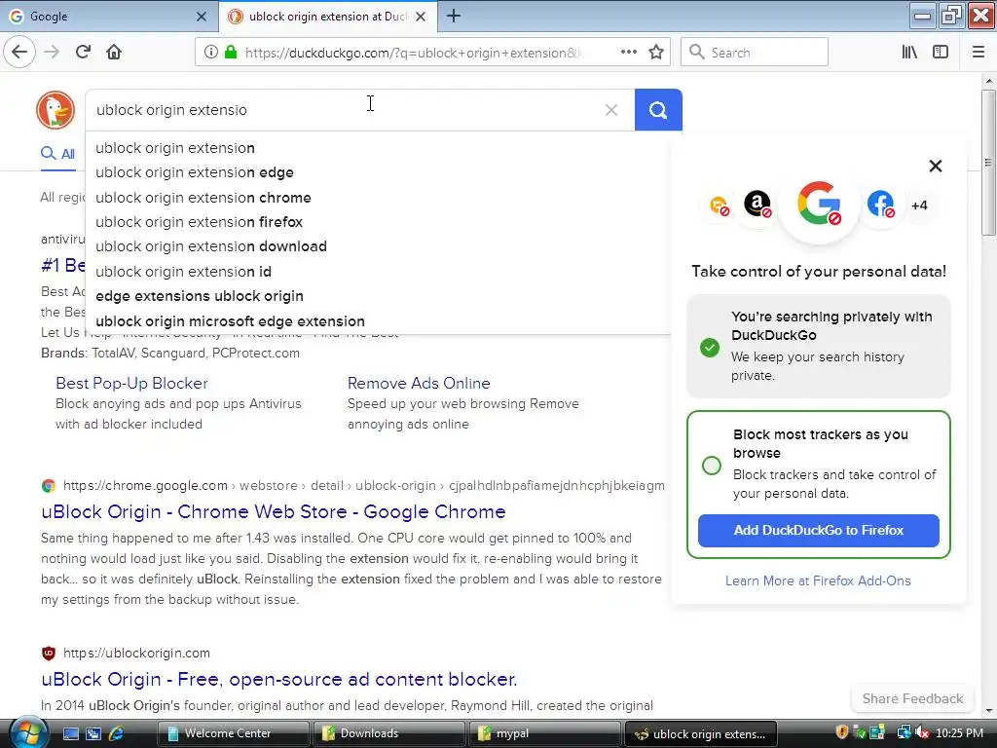Open page actions three-dots menu
Screen dimensions: 997x748
click(629, 53)
